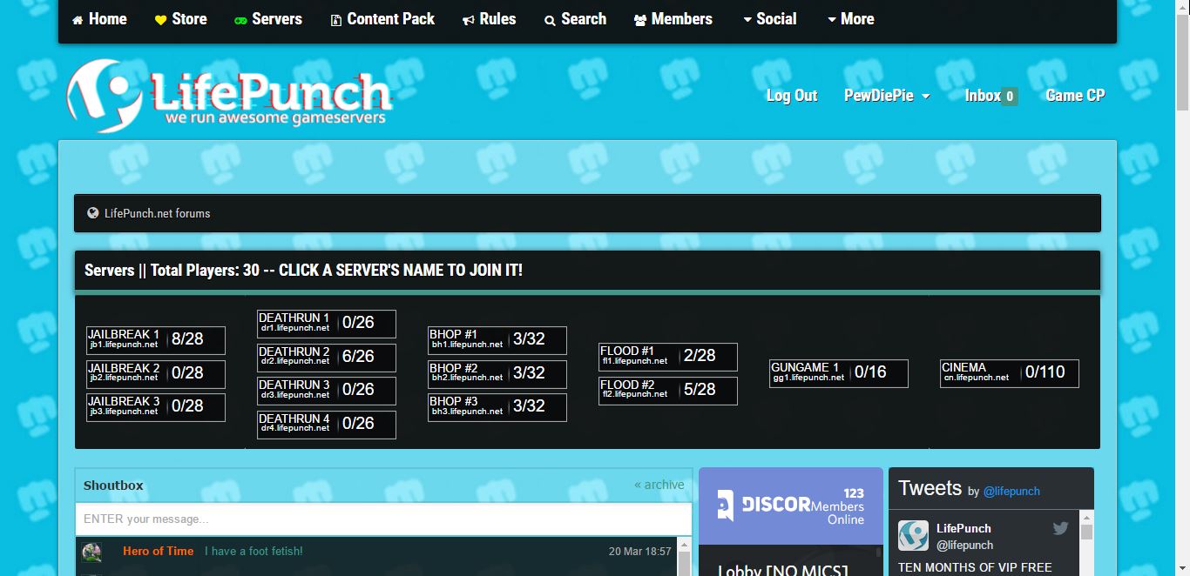The image size is (1190, 576).
Task: Join the DEATHRUN 1 server
Action: coord(294,318)
